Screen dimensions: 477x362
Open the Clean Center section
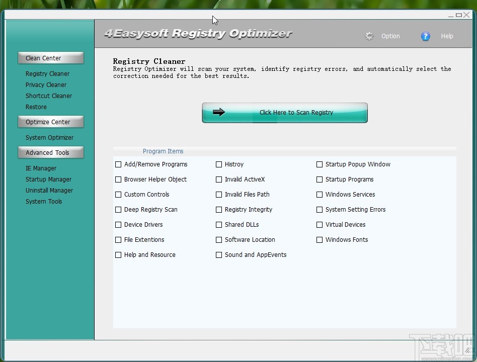pos(51,58)
